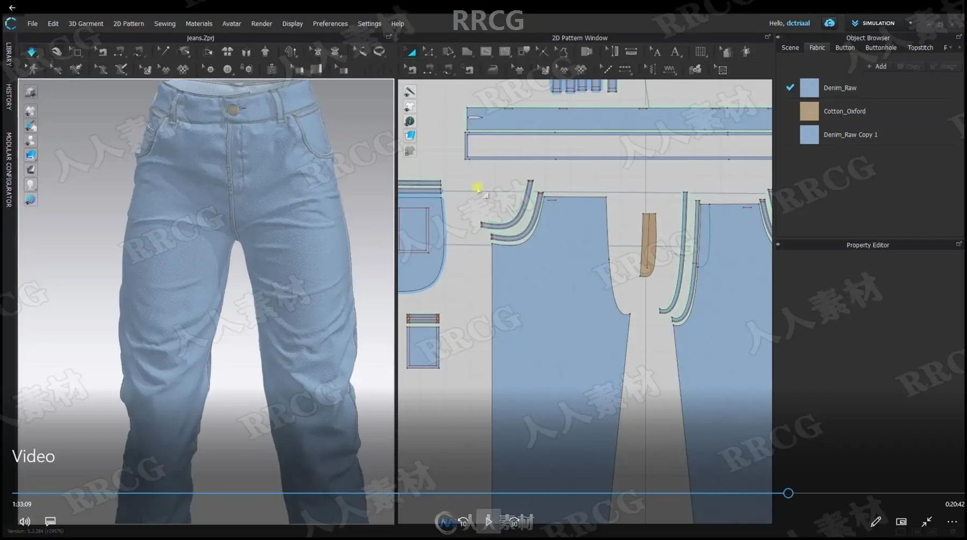
Task: Choose the large A text tool
Action: pos(675,52)
